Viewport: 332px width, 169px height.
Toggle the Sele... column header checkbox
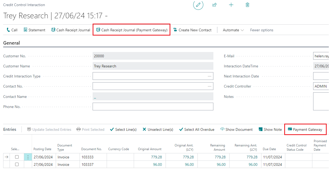(x=15, y=149)
